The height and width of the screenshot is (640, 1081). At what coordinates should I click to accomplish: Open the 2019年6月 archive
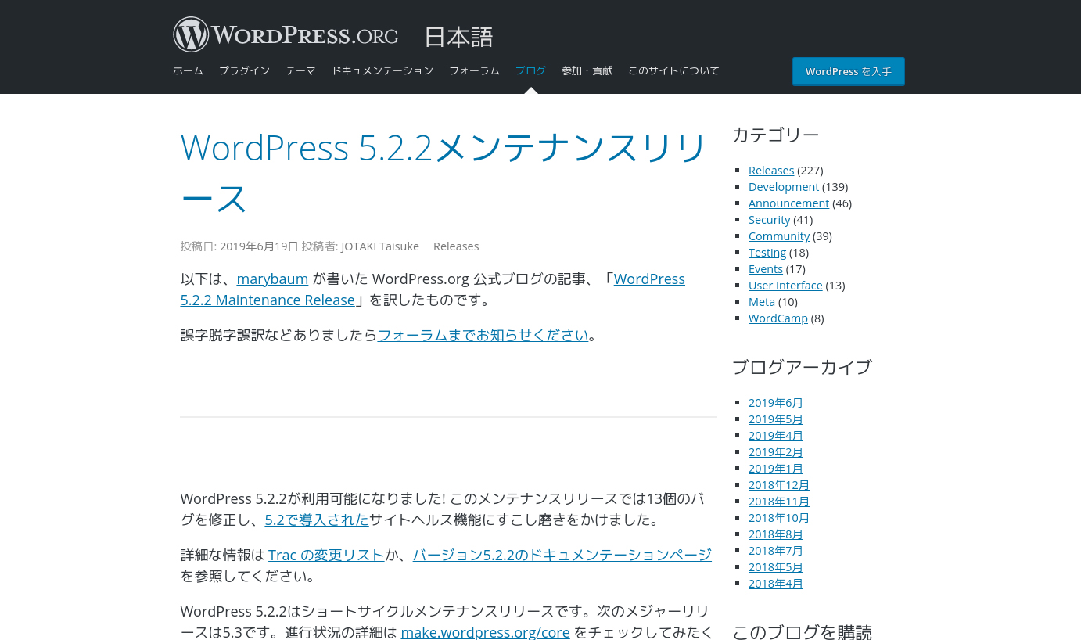click(x=776, y=403)
